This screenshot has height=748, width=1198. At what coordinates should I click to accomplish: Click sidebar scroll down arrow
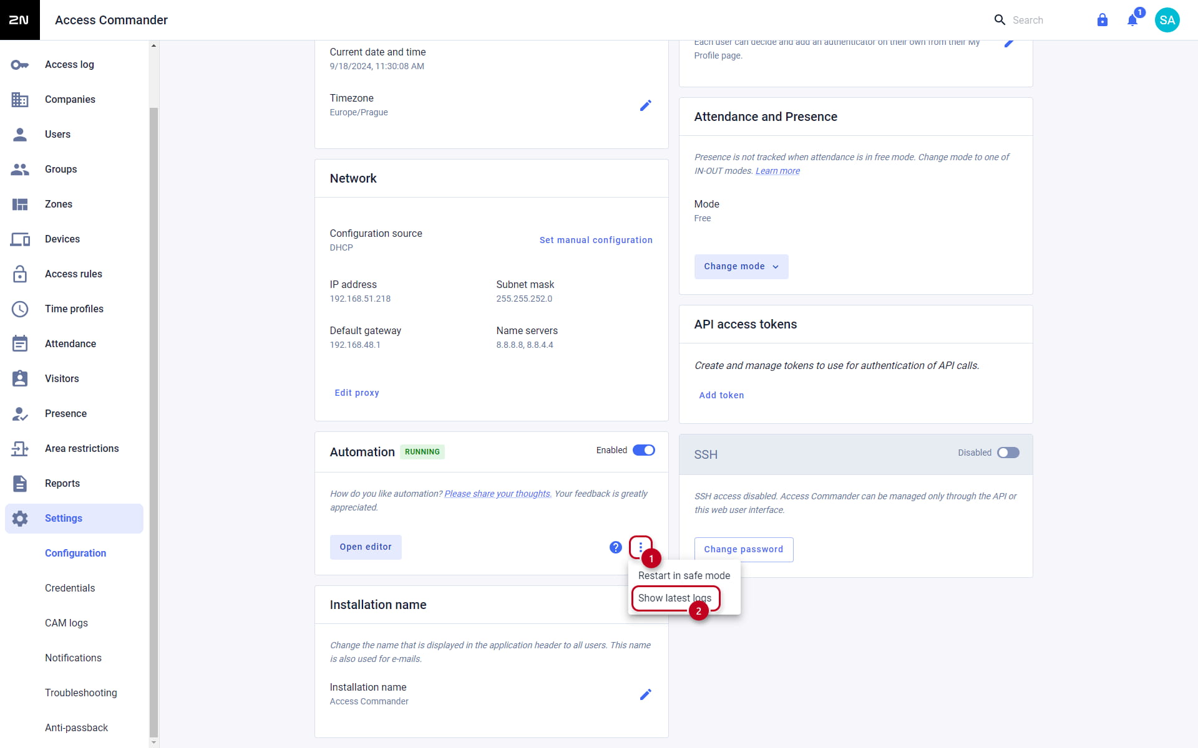point(153,743)
